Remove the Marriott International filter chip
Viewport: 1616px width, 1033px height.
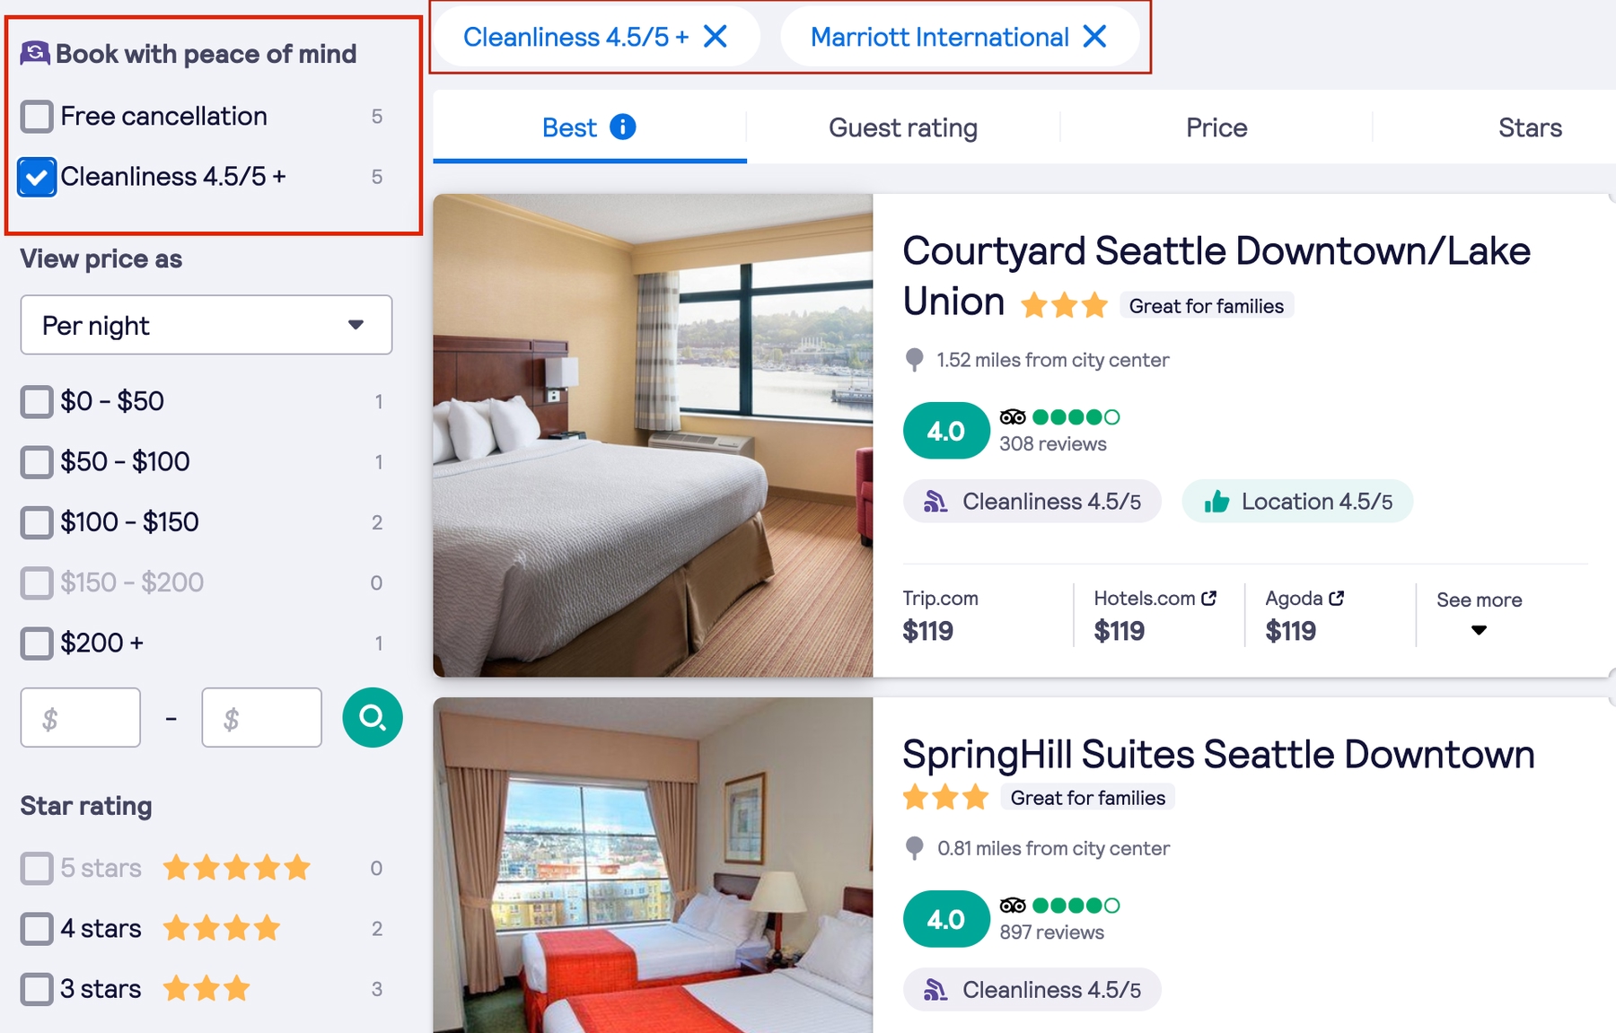tap(1094, 37)
